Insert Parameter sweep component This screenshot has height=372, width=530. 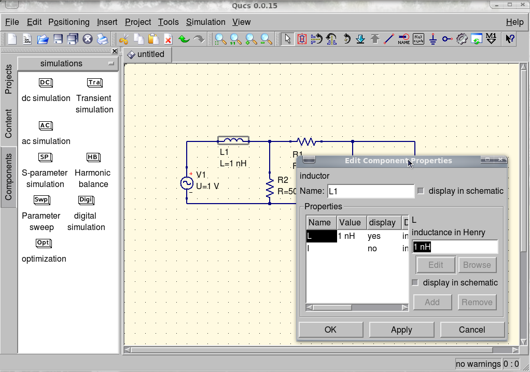coord(41,213)
